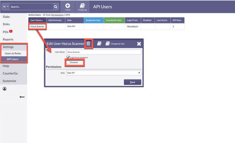
Task: Click the search magnifier icon
Action: 56,7
